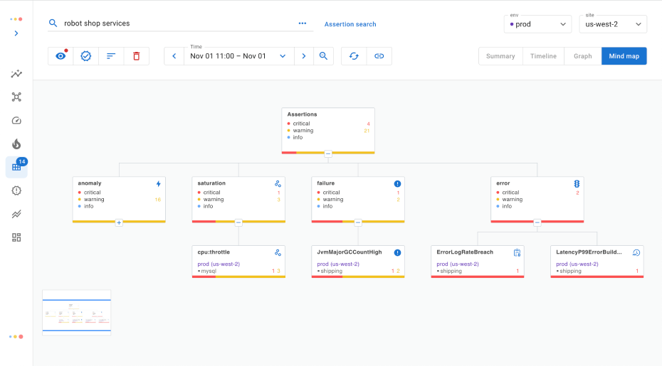Open the topology graph sidebar icon
Viewport: 662px width, 366px height.
pos(16,97)
